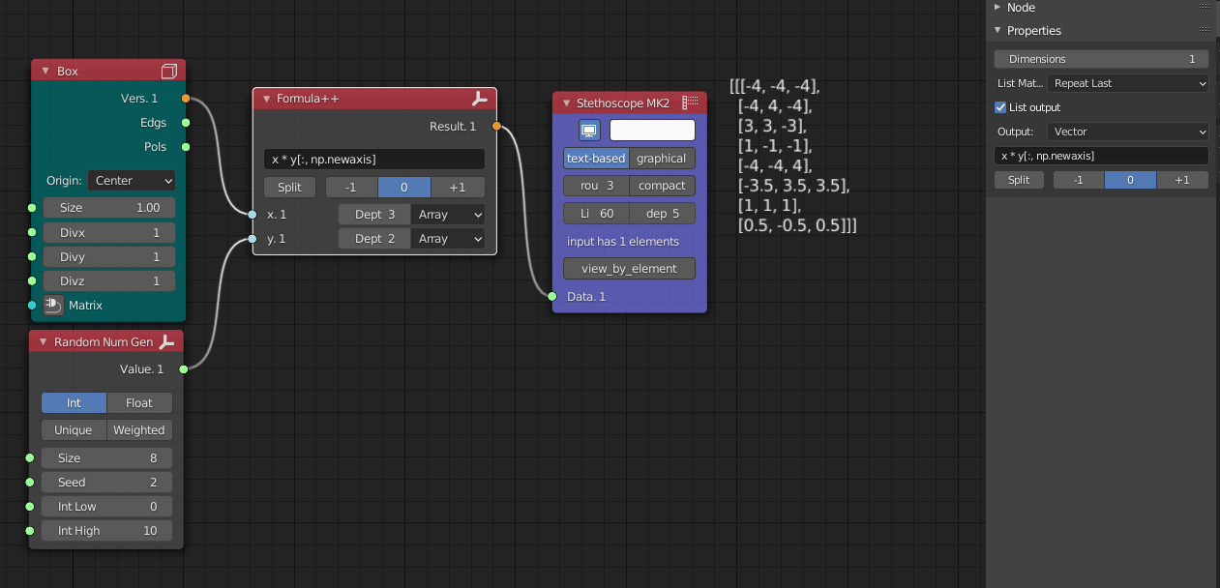Select -1 option in Properties panel
The width and height of the screenshot is (1220, 588).
tap(1078, 180)
